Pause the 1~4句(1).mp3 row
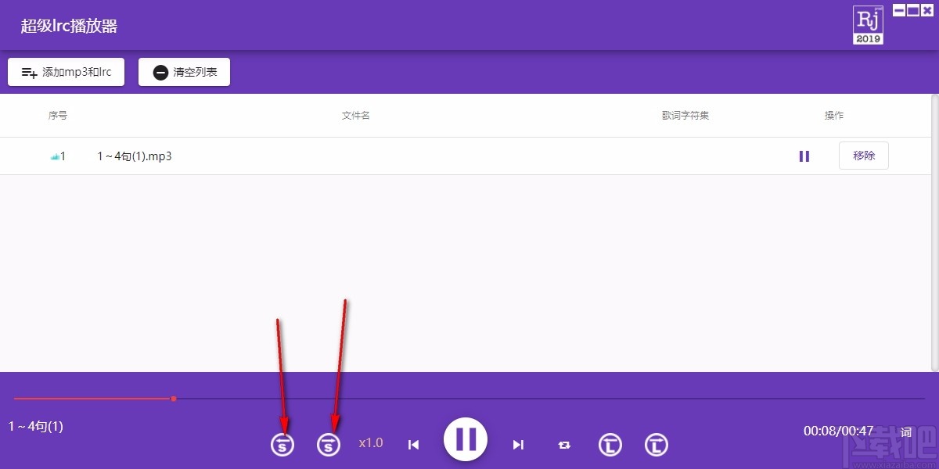Screen dimensions: 939x469 click(804, 156)
